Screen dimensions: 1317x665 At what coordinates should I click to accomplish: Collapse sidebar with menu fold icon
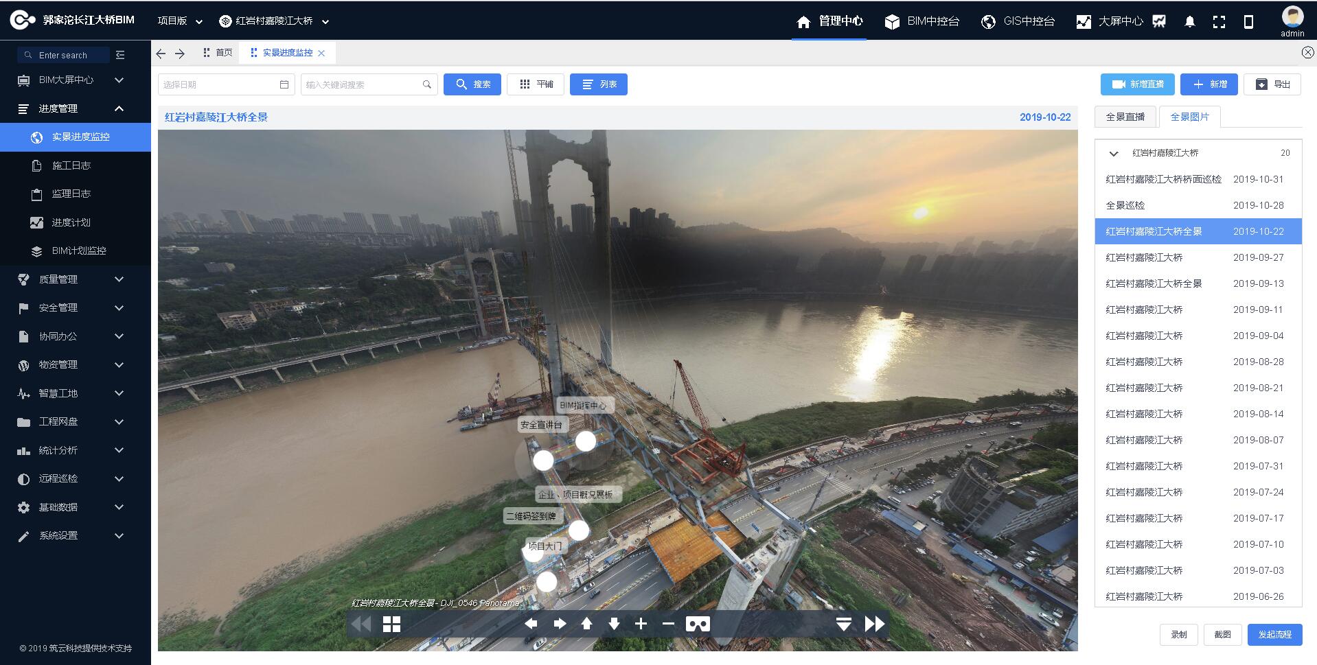121,55
